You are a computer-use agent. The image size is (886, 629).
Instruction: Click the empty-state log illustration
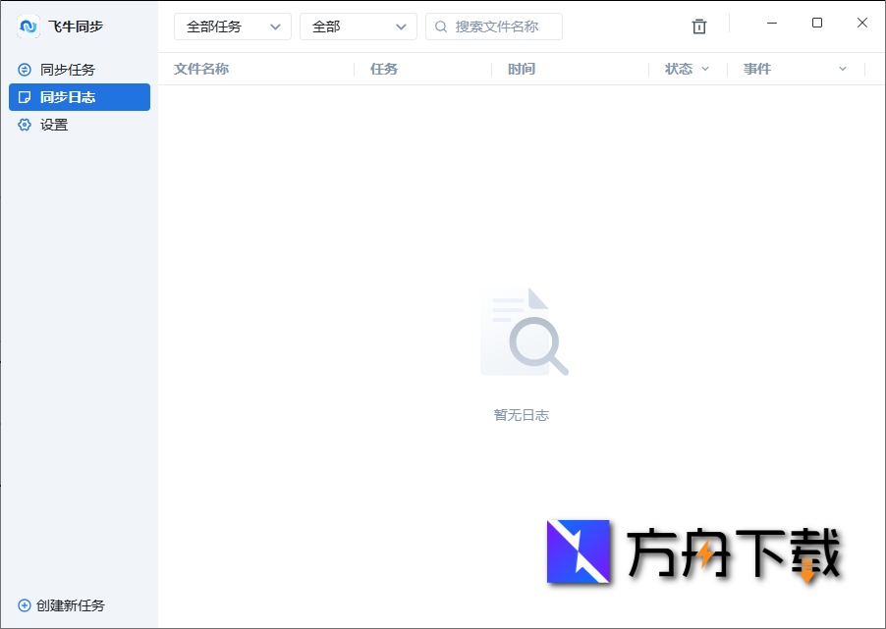click(524, 331)
